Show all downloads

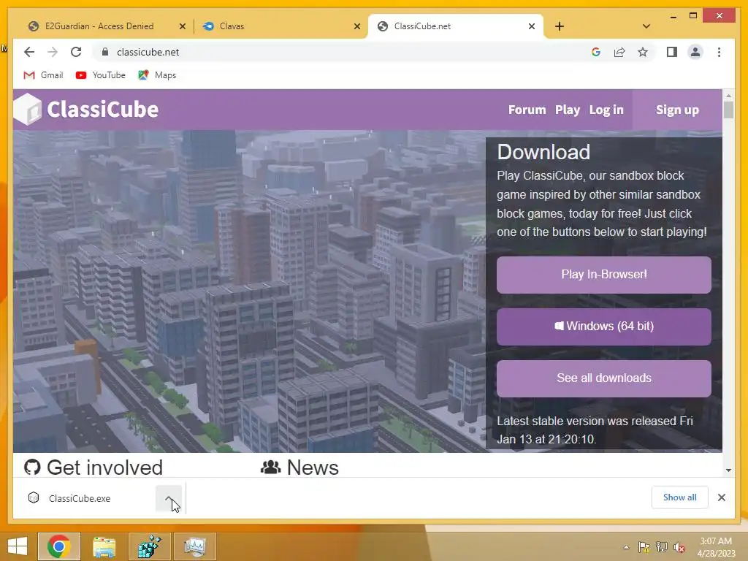pyautogui.click(x=679, y=497)
